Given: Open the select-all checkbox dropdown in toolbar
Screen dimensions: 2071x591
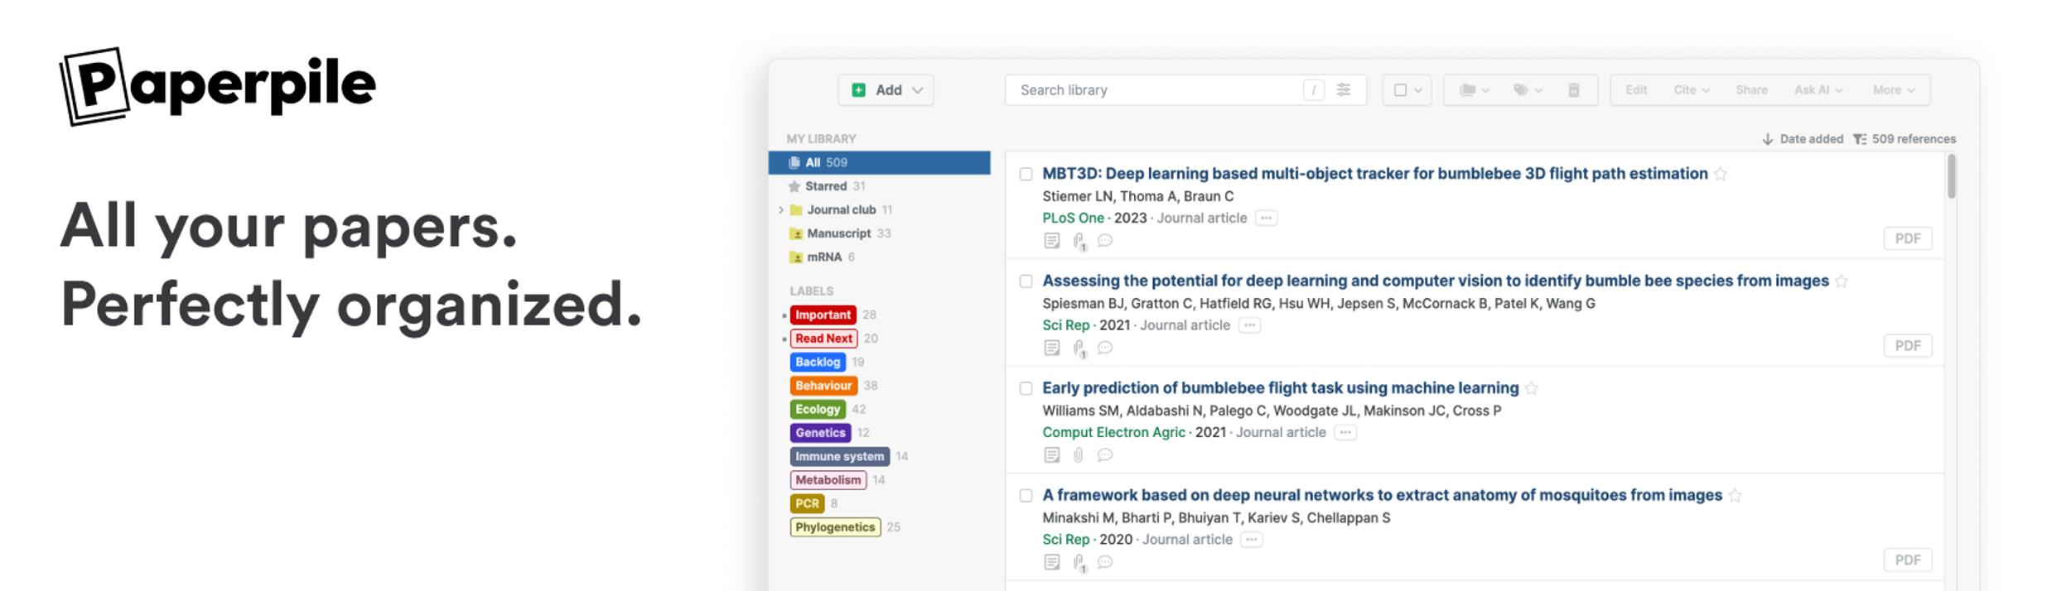Looking at the screenshot, I should tap(1407, 89).
